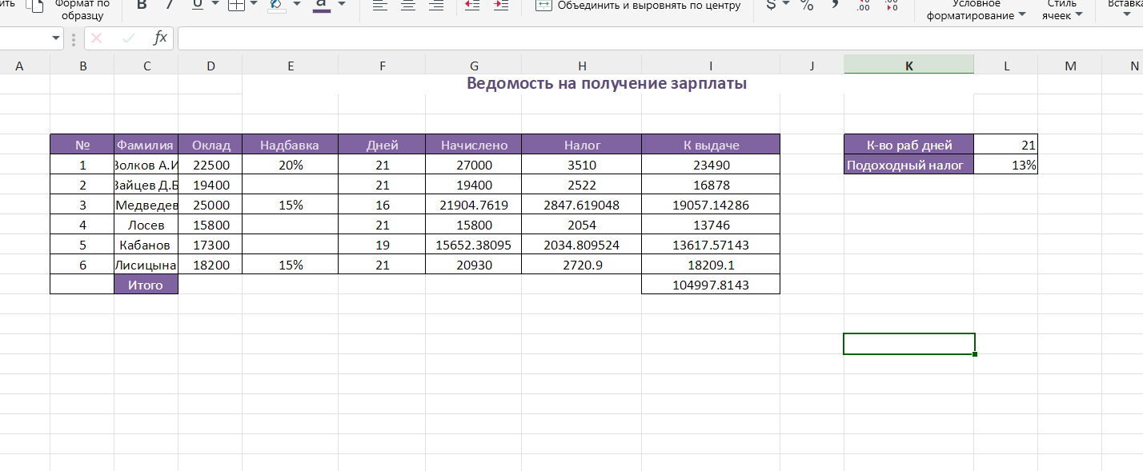Toggle bold formatting
This screenshot has width=1143, height=471.
tap(142, 6)
